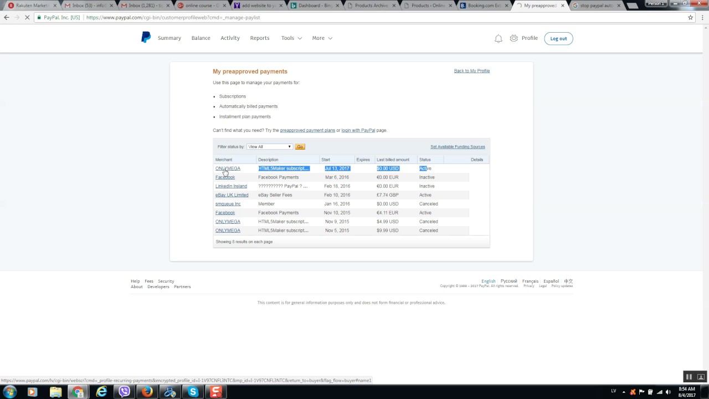The height and width of the screenshot is (399, 709).
Task: Click the taskbar clock showing 8:54 AM
Action: pyautogui.click(x=687, y=392)
